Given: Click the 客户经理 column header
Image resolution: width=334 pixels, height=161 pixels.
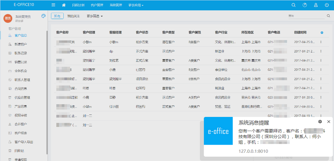Looking at the screenshot, I should click(x=89, y=33).
